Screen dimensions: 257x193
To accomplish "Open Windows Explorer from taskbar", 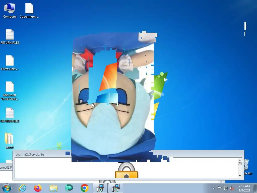I will 53,188.
